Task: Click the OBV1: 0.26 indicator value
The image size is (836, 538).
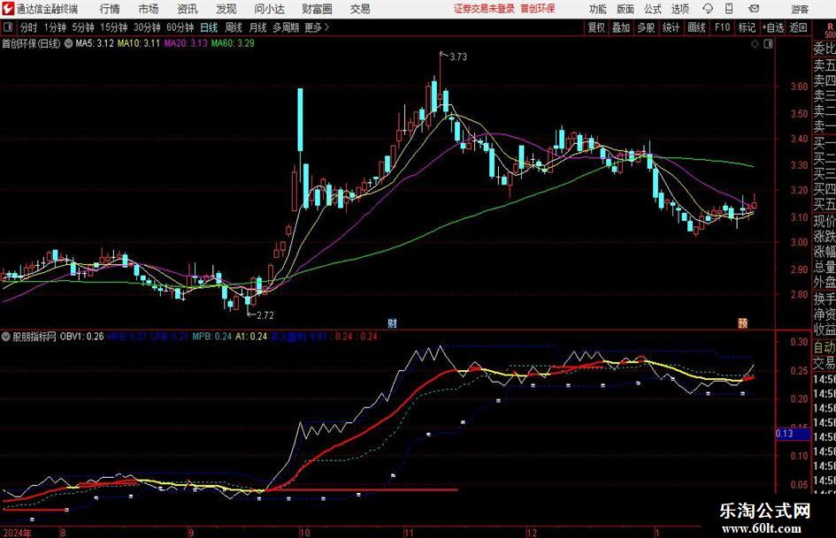Action: coord(81,337)
